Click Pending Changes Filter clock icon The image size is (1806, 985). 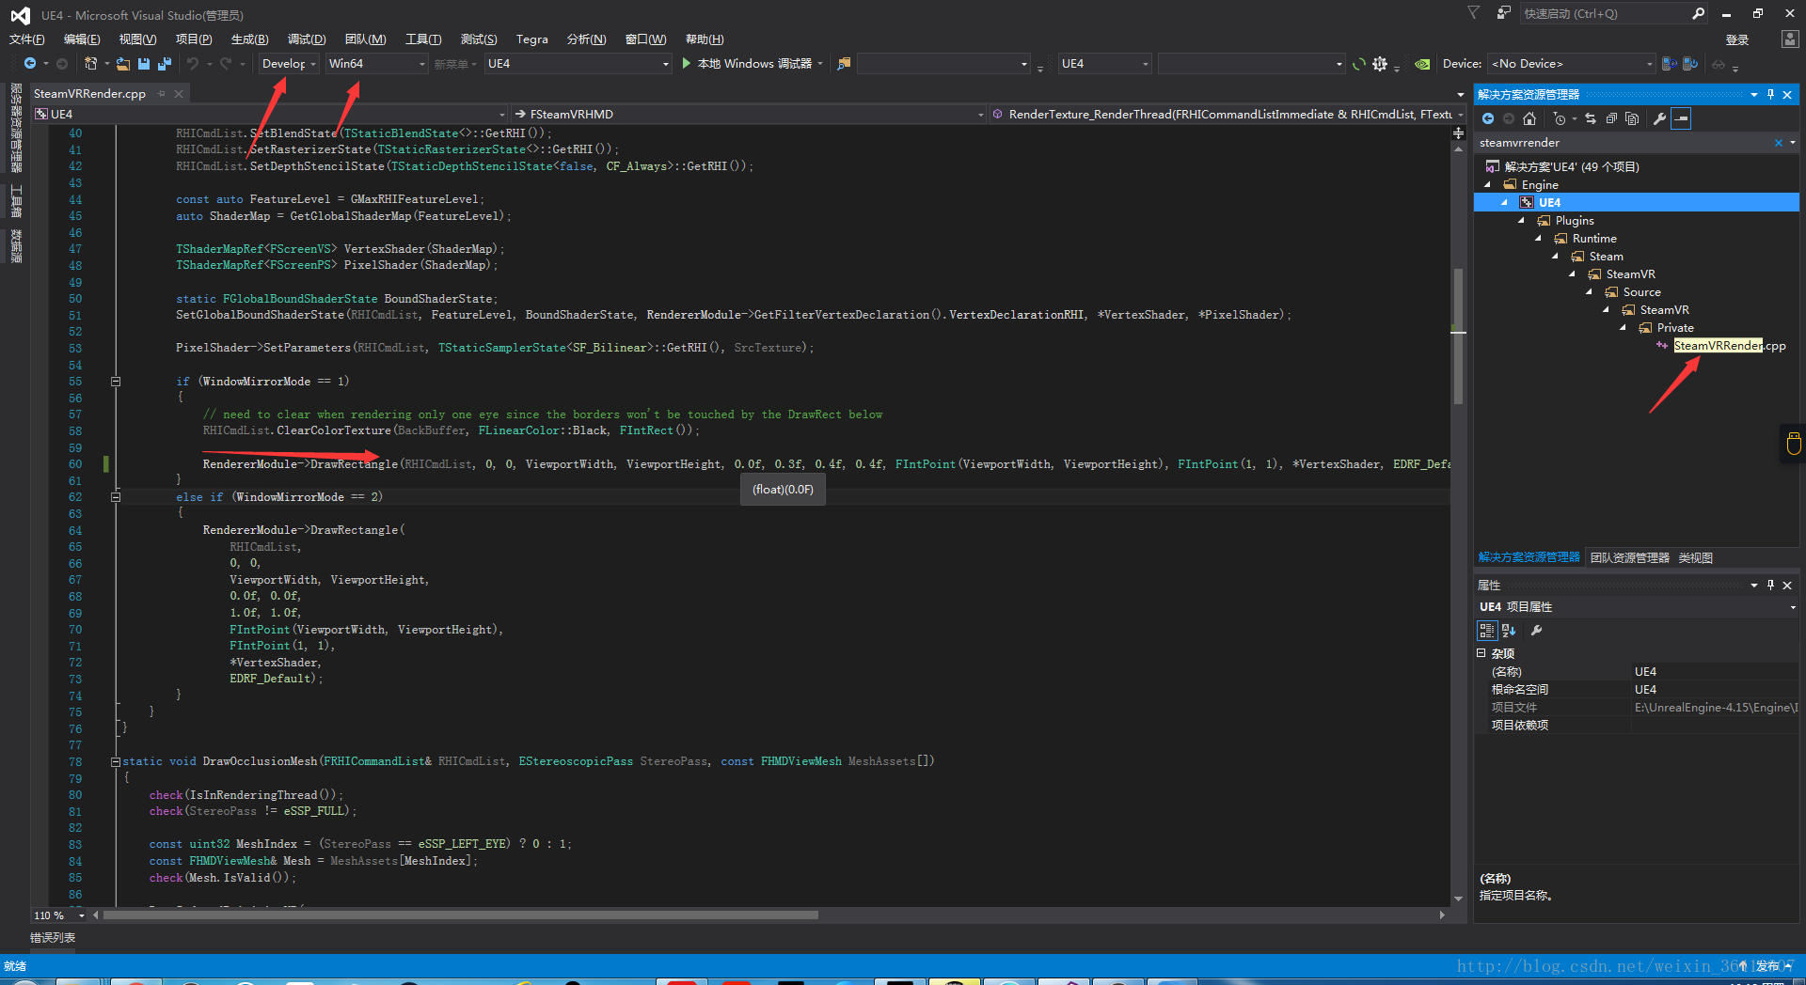(x=1560, y=118)
